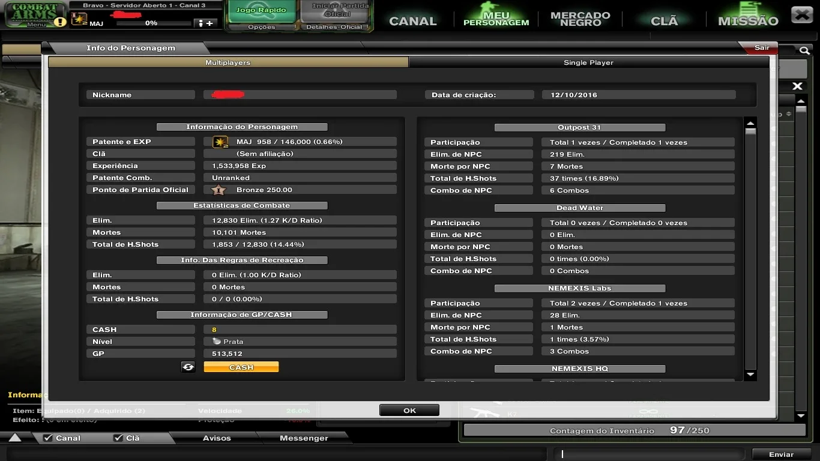Open the Mercado Negro menu

pyautogui.click(x=580, y=19)
